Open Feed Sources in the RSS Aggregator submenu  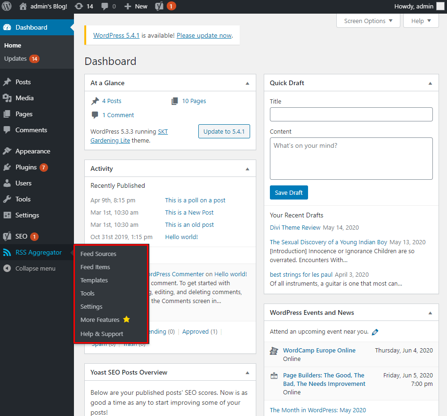[x=98, y=254]
